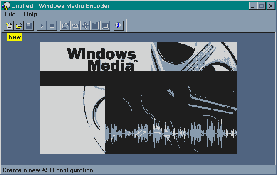Close the Windows Media Encoder window
The image size is (277, 175).
coord(270,6)
